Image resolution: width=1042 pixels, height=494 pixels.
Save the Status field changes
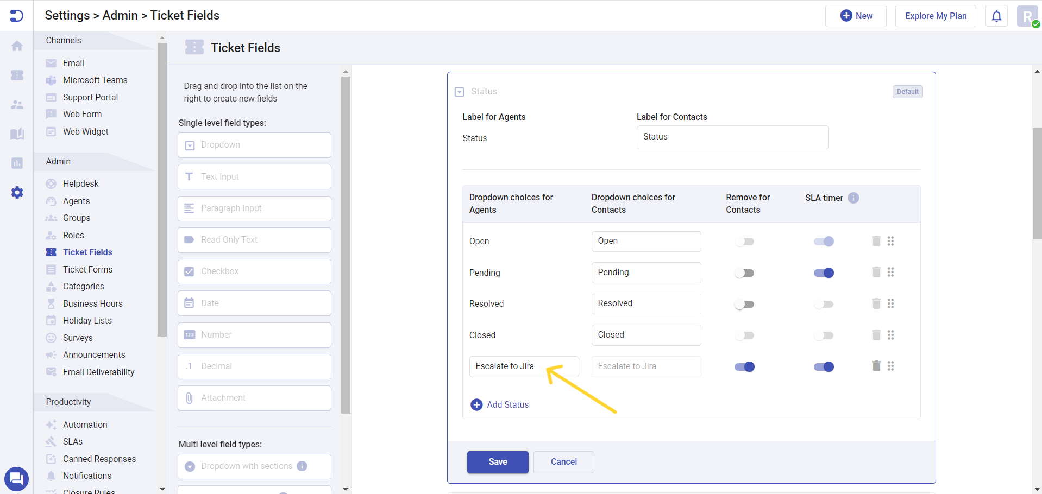click(497, 462)
